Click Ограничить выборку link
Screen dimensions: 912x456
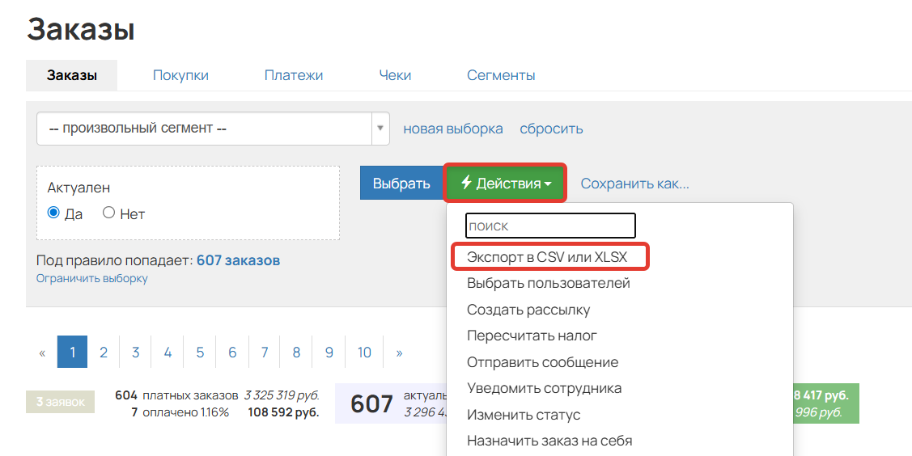click(x=92, y=278)
